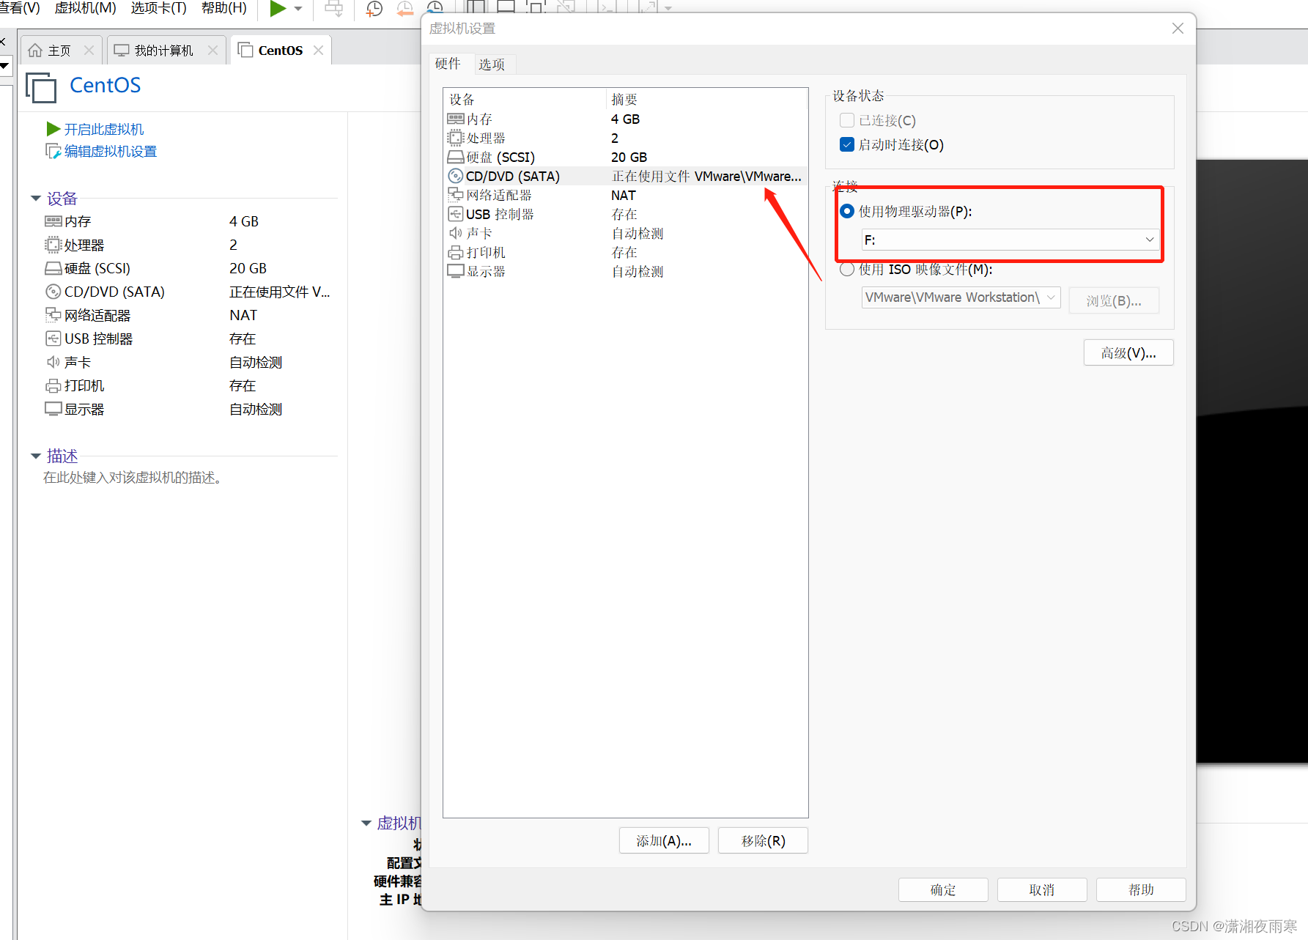Click the take snapshot clock icon

374,9
